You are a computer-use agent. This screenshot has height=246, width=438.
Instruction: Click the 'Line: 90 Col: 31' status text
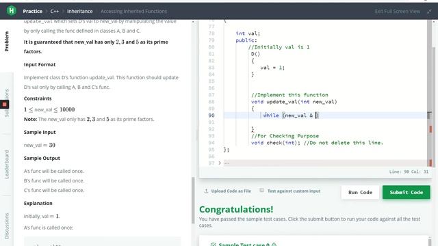coord(409,172)
